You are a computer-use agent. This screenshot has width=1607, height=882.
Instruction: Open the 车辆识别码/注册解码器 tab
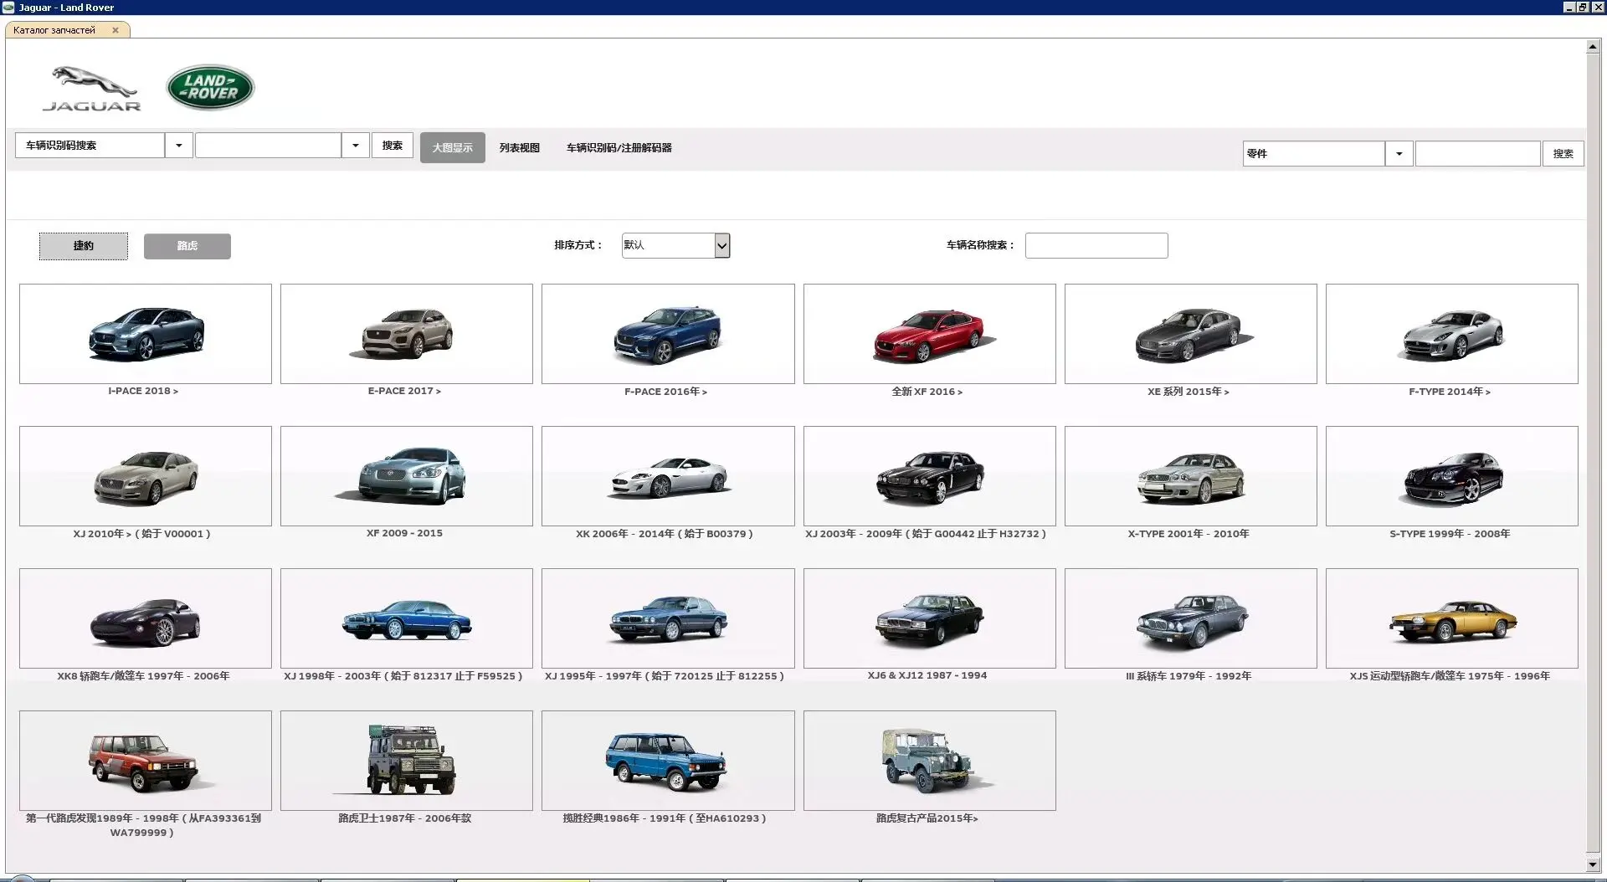[619, 148]
